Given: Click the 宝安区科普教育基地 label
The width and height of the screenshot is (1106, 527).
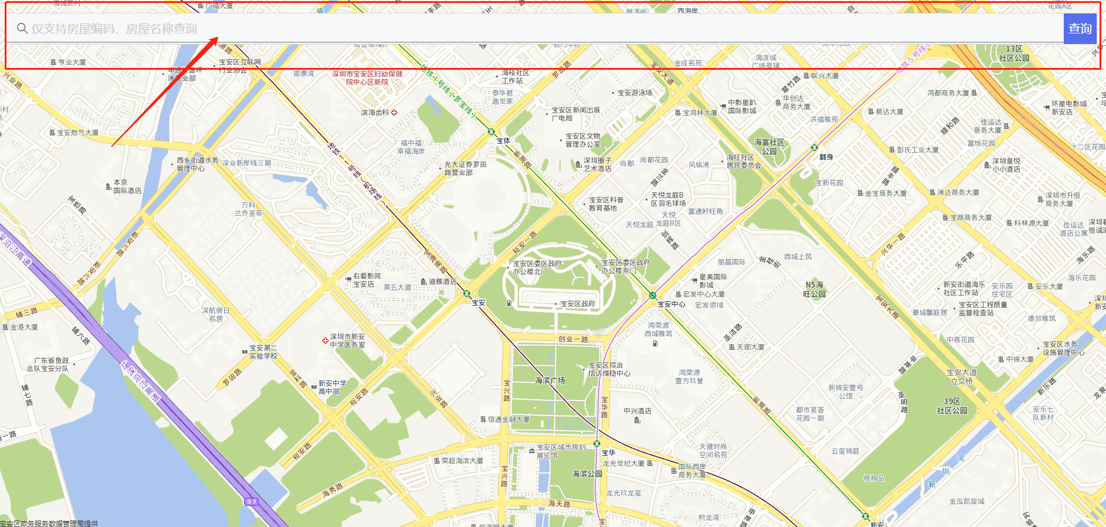Looking at the screenshot, I should coord(606,204).
